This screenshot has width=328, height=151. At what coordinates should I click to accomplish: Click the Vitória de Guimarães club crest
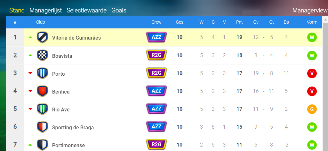[x=43, y=38]
